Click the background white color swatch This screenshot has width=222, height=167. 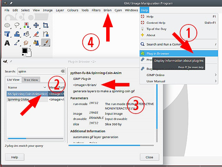(x=29, y=54)
